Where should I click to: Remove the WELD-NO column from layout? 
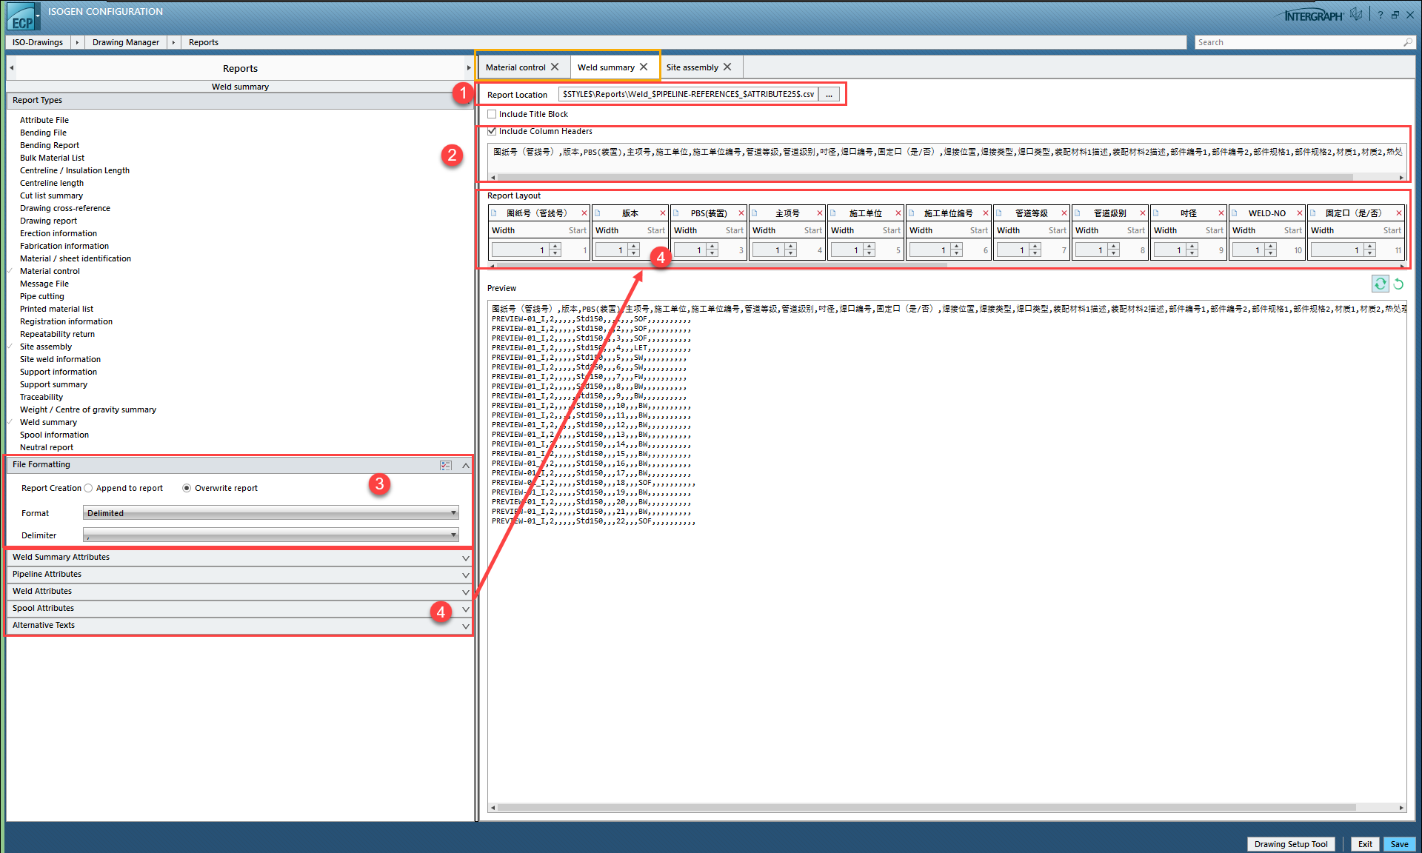pos(1299,213)
